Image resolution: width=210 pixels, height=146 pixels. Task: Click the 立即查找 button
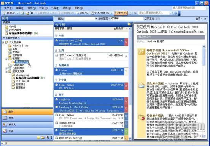coord(149,19)
